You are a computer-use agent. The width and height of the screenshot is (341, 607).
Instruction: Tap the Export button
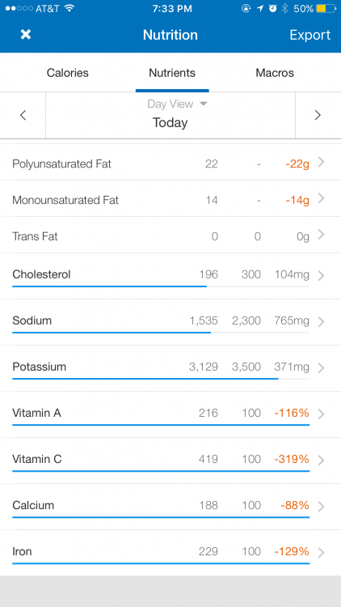[x=310, y=35]
